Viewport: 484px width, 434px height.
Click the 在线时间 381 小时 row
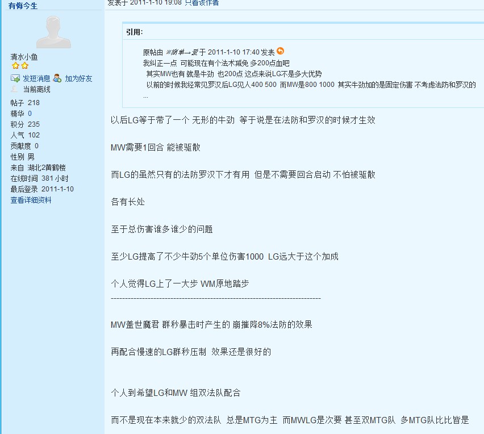pyautogui.click(x=40, y=178)
